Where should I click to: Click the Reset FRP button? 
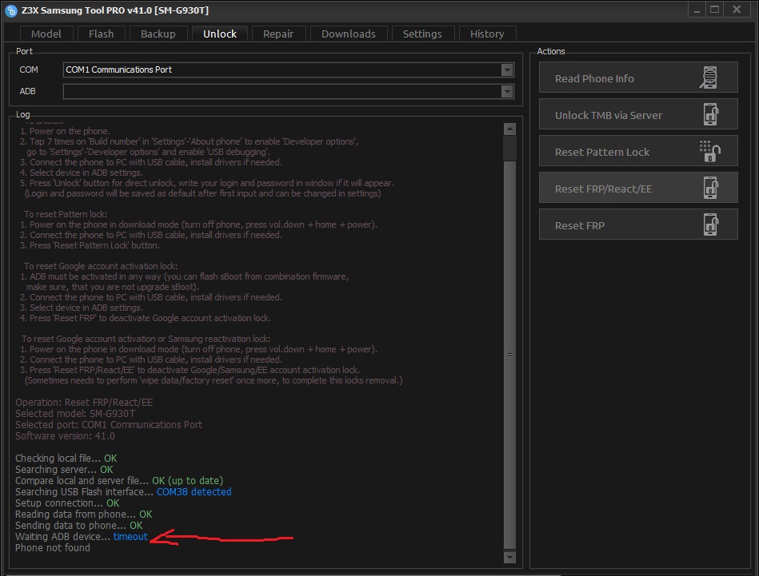[x=638, y=224]
